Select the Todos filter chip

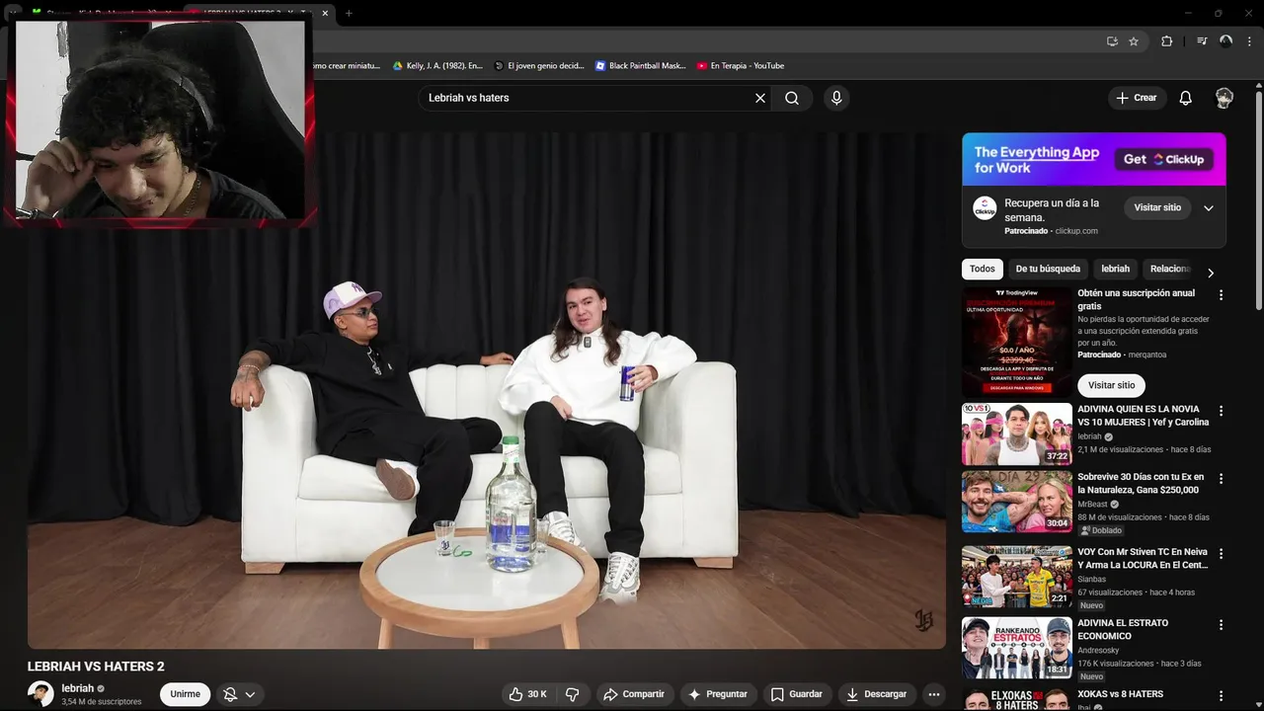coord(982,269)
